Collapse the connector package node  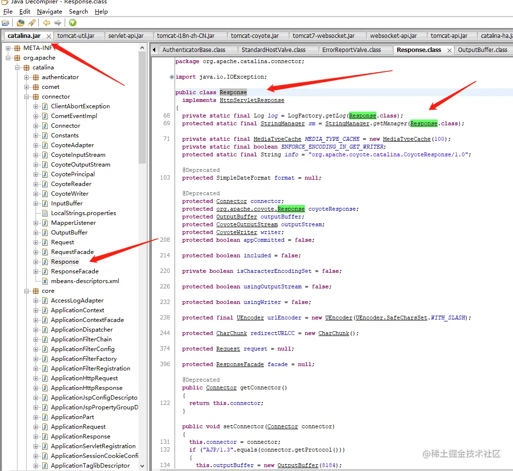26,97
